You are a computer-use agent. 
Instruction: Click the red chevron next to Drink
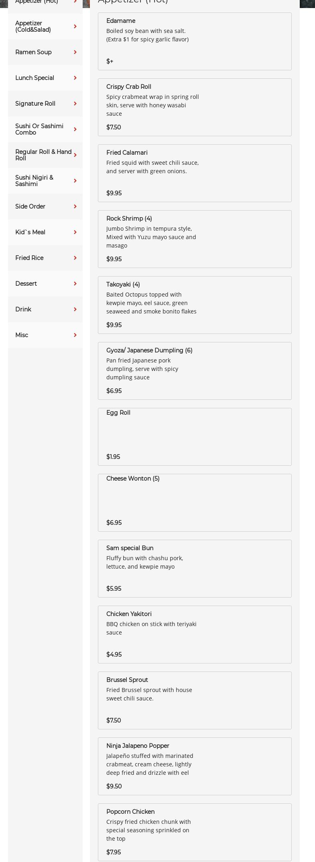pyautogui.click(x=75, y=309)
